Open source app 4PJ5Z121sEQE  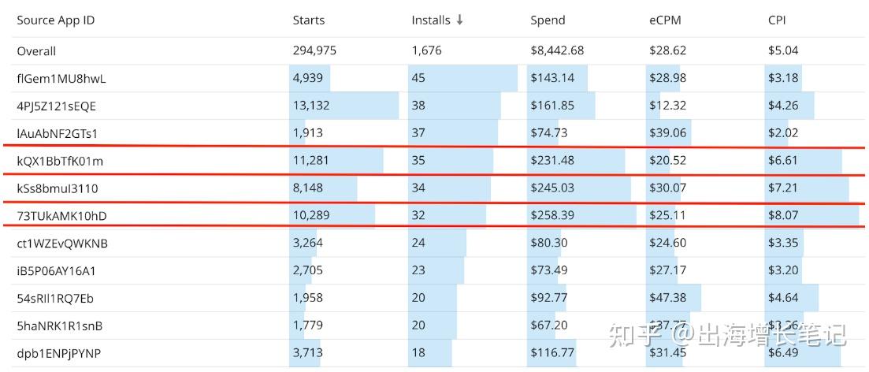pos(57,106)
